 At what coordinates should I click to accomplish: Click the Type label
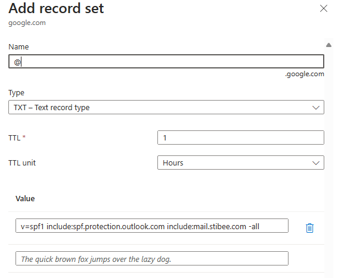(x=16, y=93)
